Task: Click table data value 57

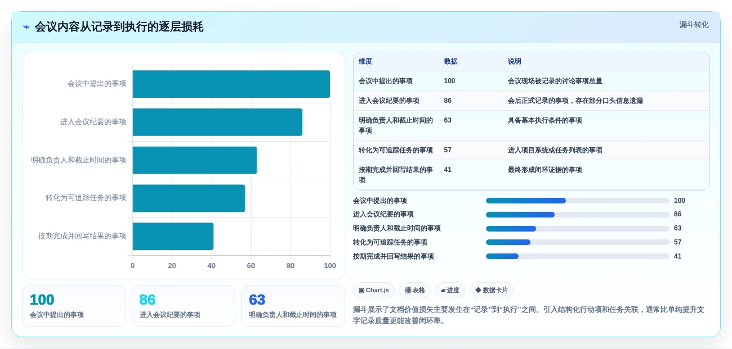Action: [448, 150]
